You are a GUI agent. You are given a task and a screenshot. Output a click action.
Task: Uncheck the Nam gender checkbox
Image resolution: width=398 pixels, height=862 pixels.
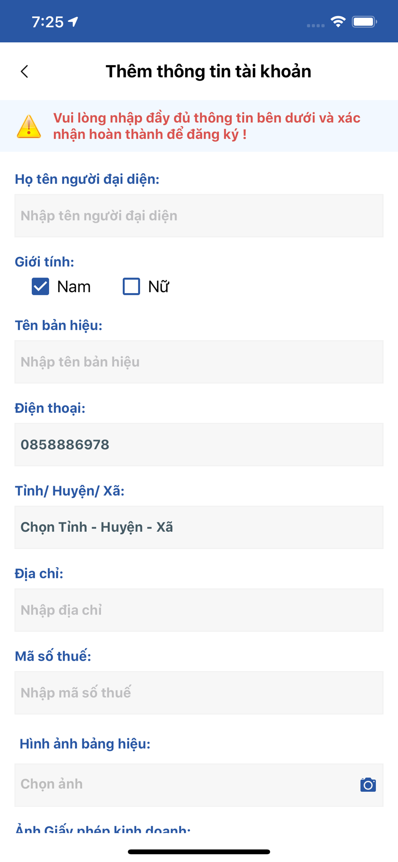pyautogui.click(x=40, y=286)
